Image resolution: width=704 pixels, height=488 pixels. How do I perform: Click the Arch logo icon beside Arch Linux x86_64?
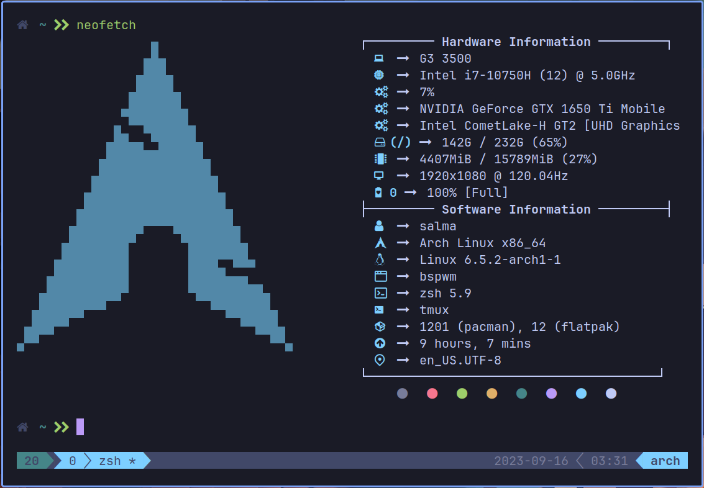(380, 243)
